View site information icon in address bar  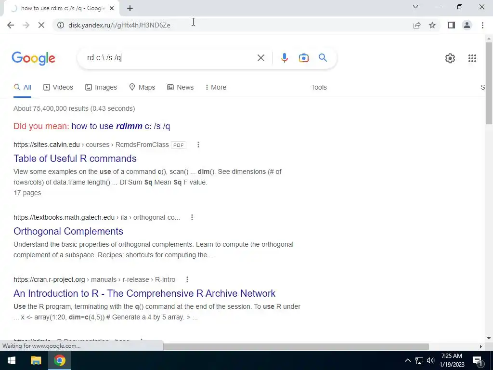click(61, 25)
